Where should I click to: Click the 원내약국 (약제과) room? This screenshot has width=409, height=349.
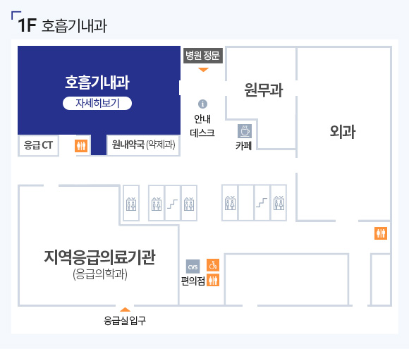pos(143,145)
